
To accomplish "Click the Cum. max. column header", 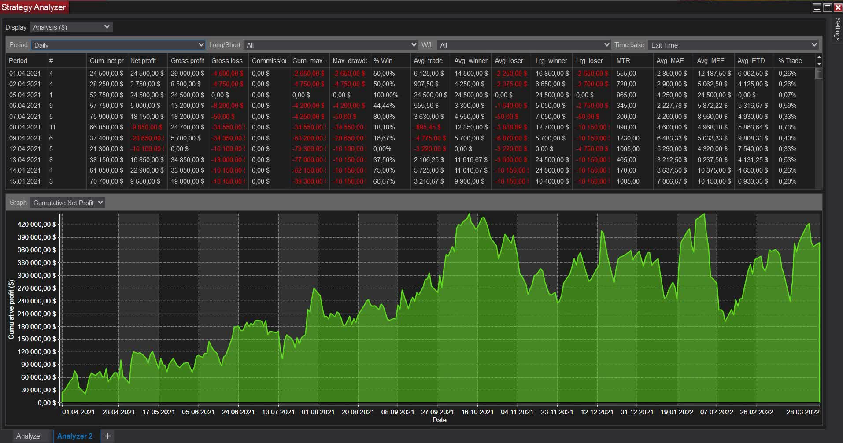I will (309, 61).
